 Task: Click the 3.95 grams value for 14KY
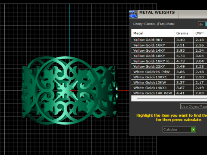click(181, 50)
